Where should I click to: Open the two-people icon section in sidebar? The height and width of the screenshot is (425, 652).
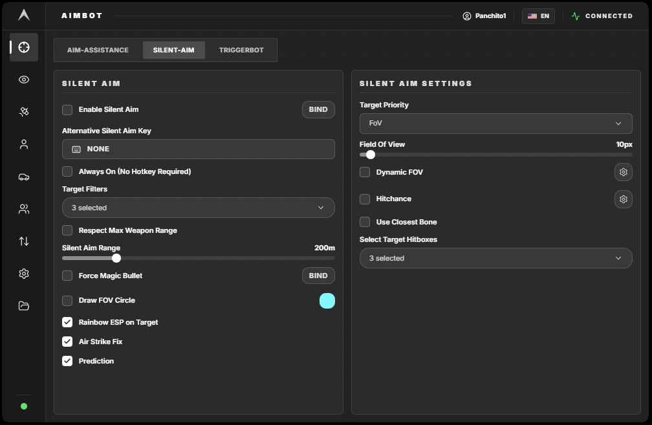pos(24,209)
